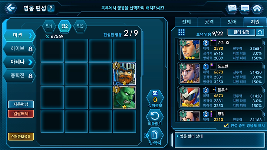The height and width of the screenshot is (150, 267).
Task: Open the chat bubble icon
Action: point(245,8)
